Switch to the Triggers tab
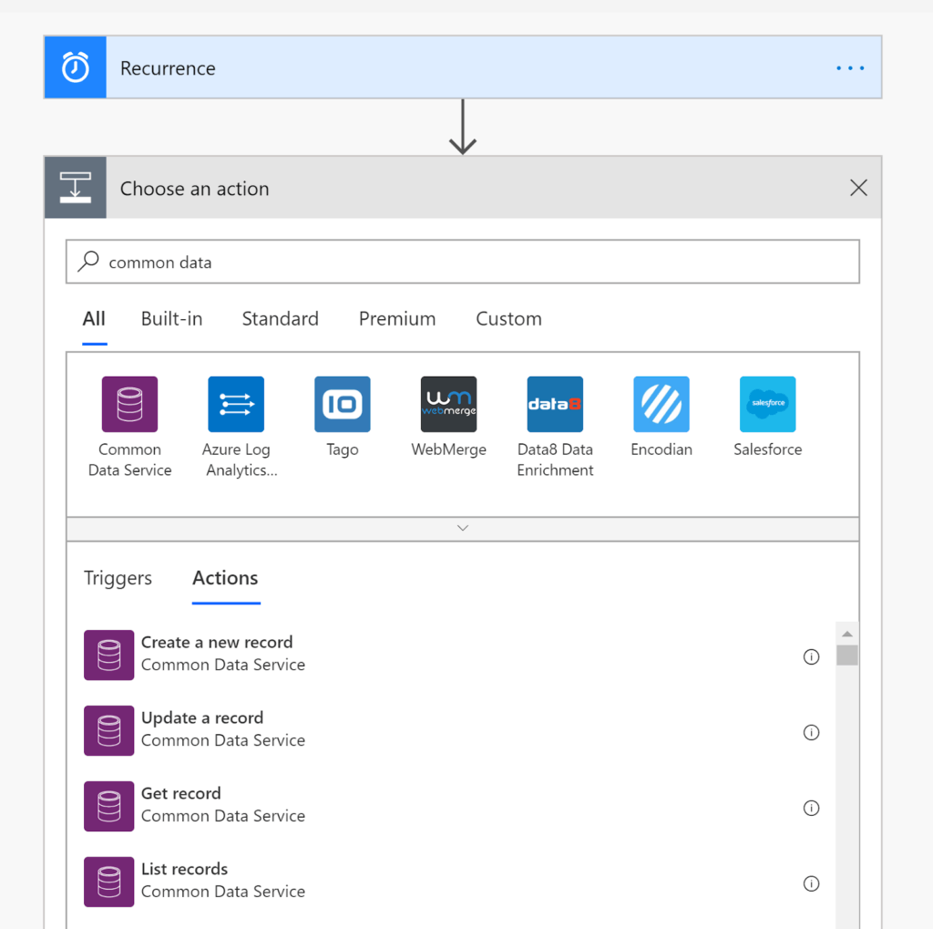The height and width of the screenshot is (929, 933). [x=118, y=578]
